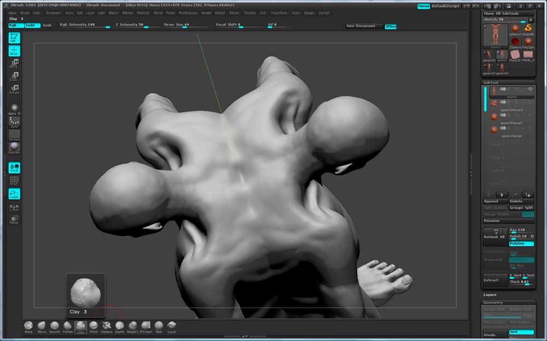Pick the Plane3D tool
This screenshot has width=547, height=341.
515,56
